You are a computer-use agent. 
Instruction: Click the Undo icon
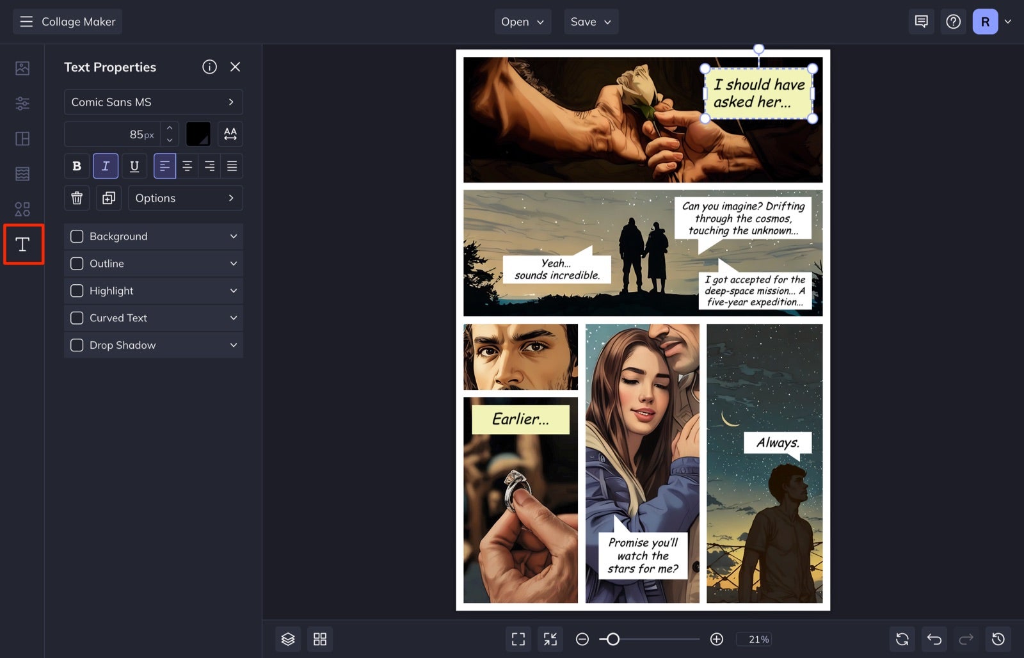934,639
